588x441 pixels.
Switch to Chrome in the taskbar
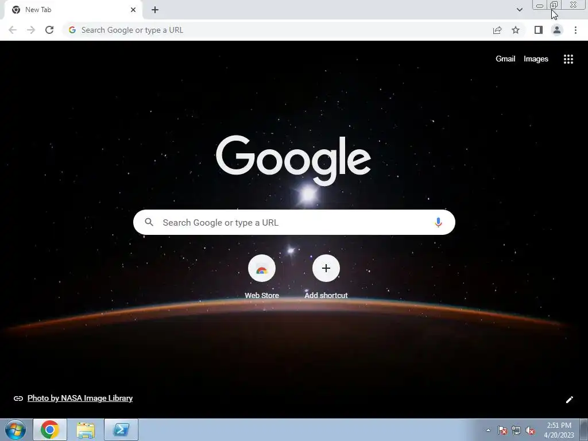pyautogui.click(x=50, y=430)
